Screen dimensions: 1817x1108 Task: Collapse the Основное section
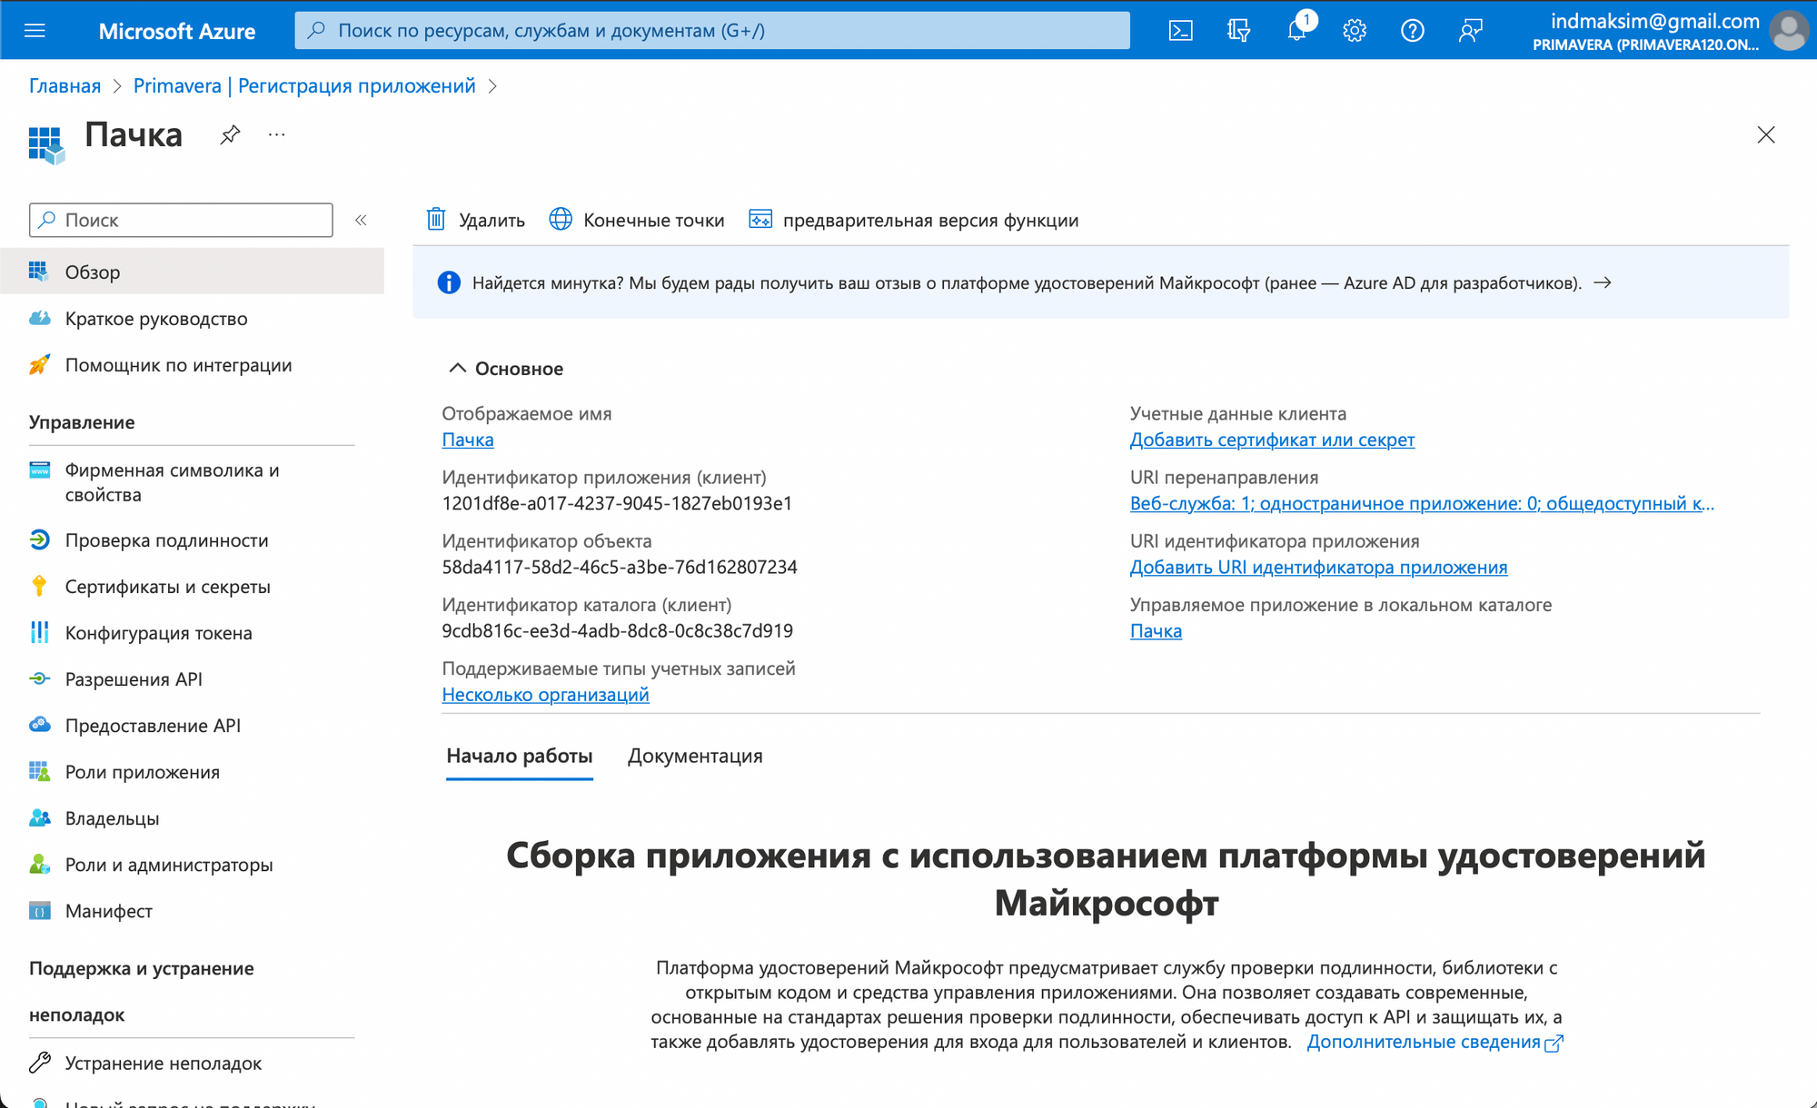[x=457, y=368]
